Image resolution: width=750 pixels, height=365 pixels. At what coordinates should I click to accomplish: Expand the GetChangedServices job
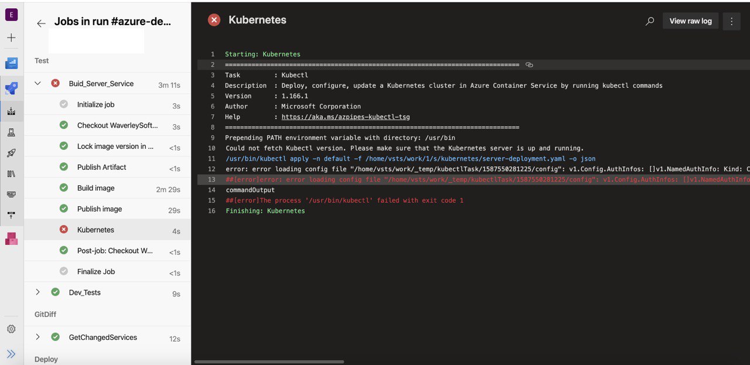click(x=37, y=337)
